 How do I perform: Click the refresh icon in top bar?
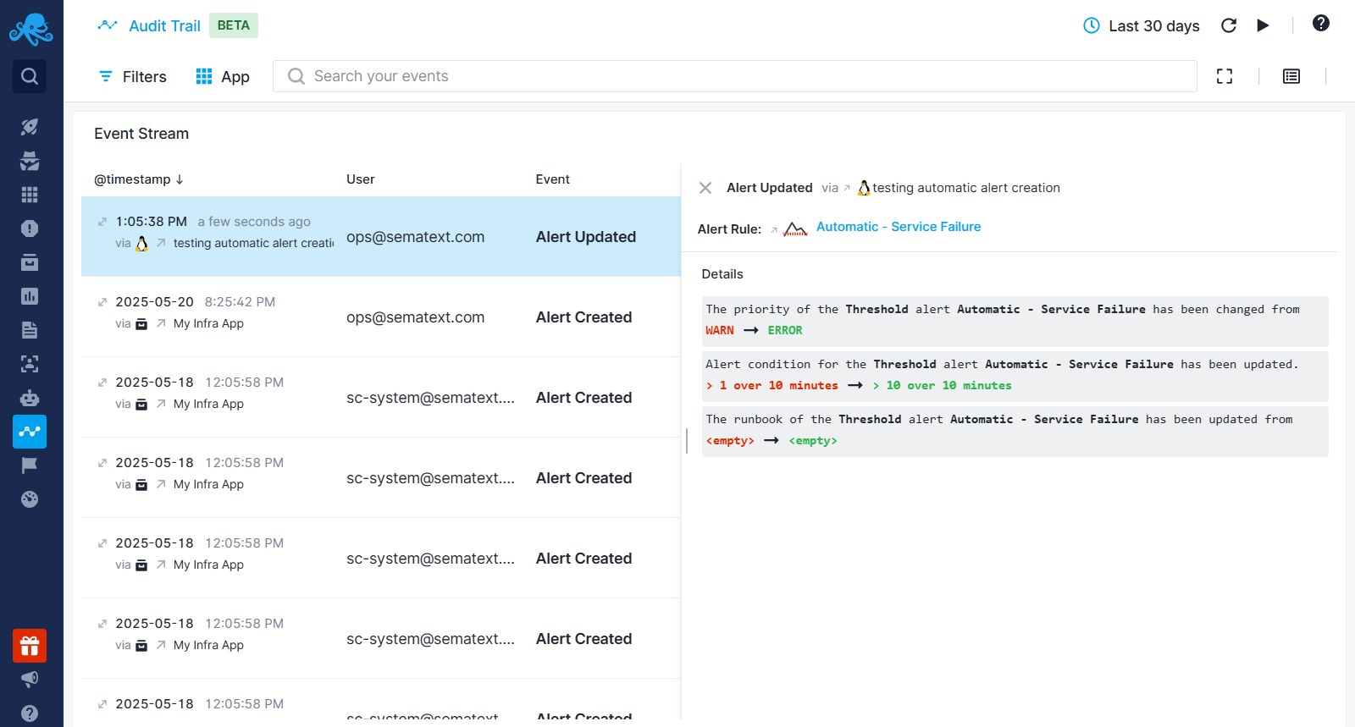pos(1229,25)
